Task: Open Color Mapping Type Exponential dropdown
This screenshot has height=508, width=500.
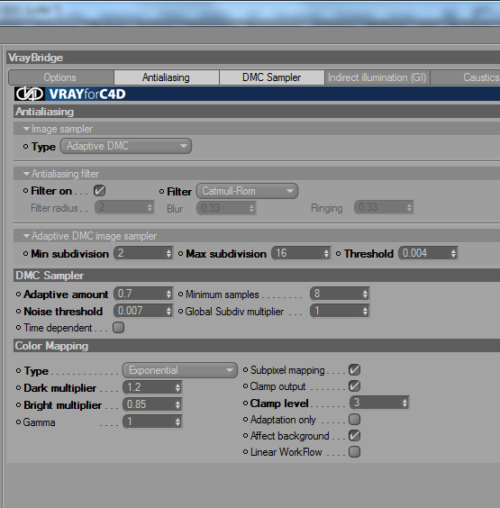Action: [180, 370]
